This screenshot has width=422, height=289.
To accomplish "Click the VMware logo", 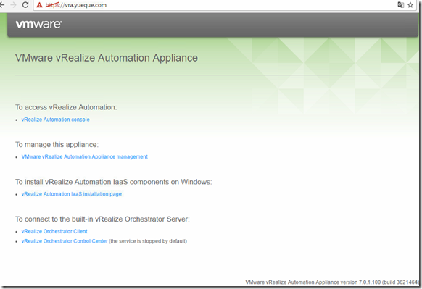I will point(38,25).
